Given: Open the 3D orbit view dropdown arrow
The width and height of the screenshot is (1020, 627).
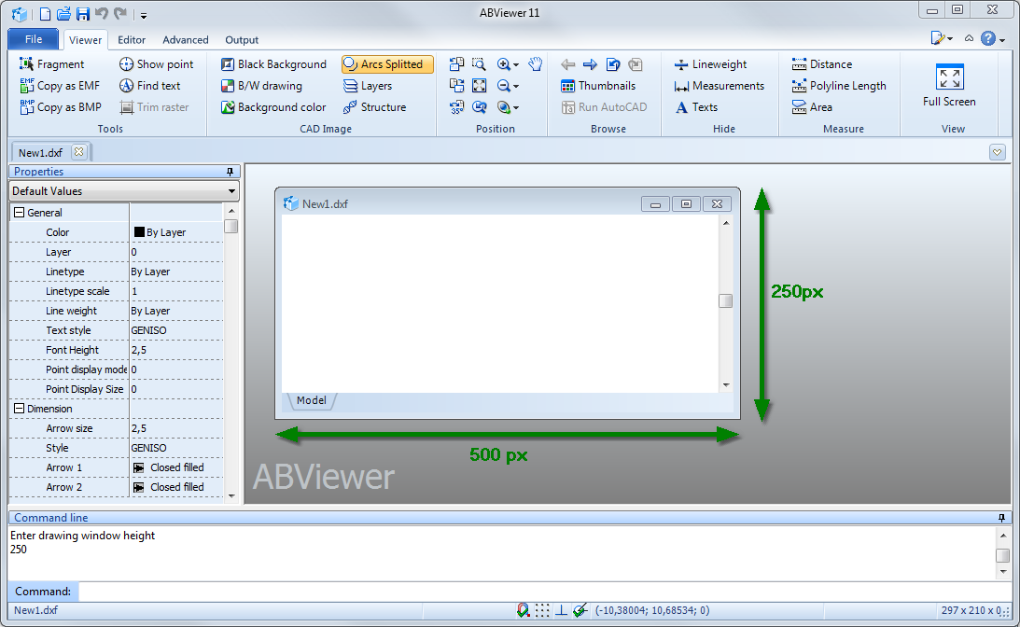Looking at the screenshot, I should pos(516,107).
